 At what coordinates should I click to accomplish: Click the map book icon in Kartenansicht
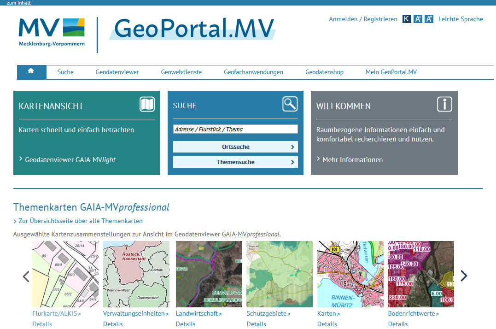(147, 104)
